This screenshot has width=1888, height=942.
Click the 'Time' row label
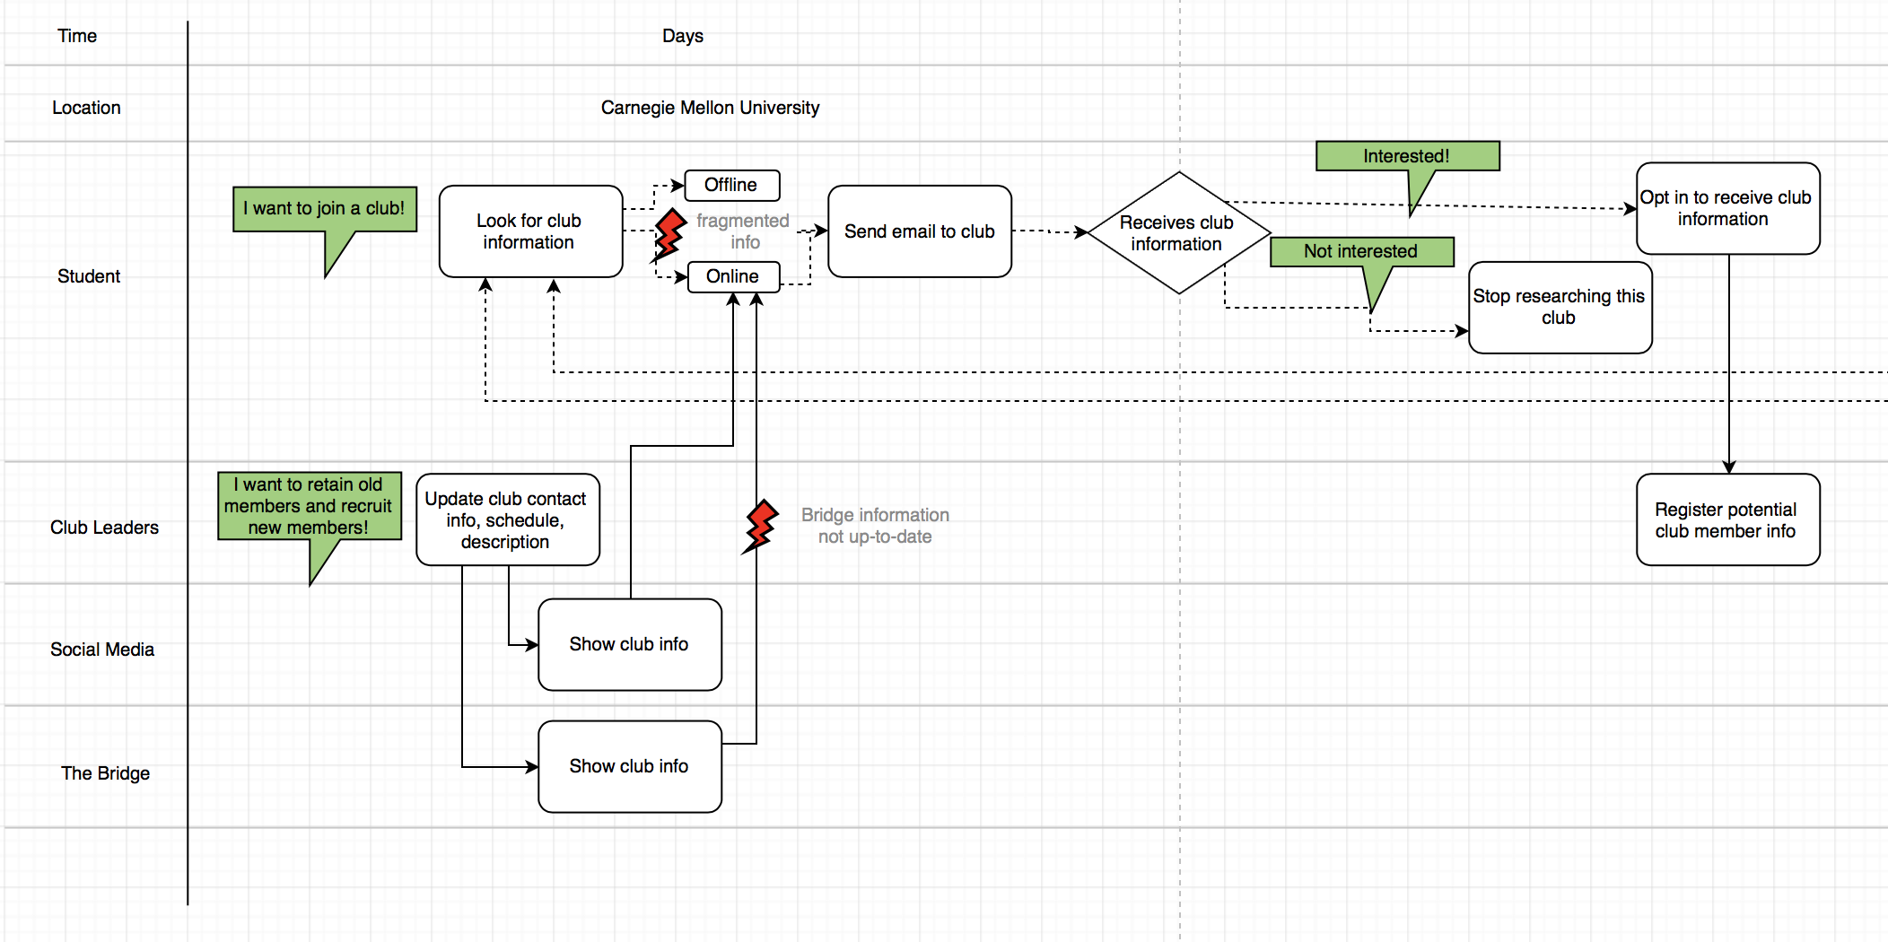click(77, 36)
